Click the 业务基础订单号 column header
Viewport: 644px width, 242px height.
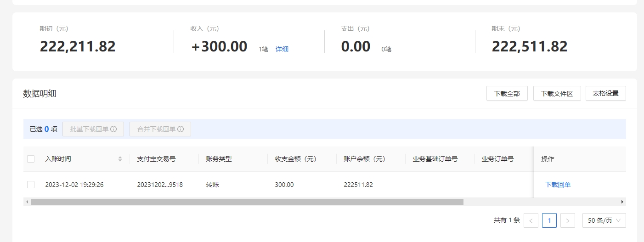coord(435,159)
